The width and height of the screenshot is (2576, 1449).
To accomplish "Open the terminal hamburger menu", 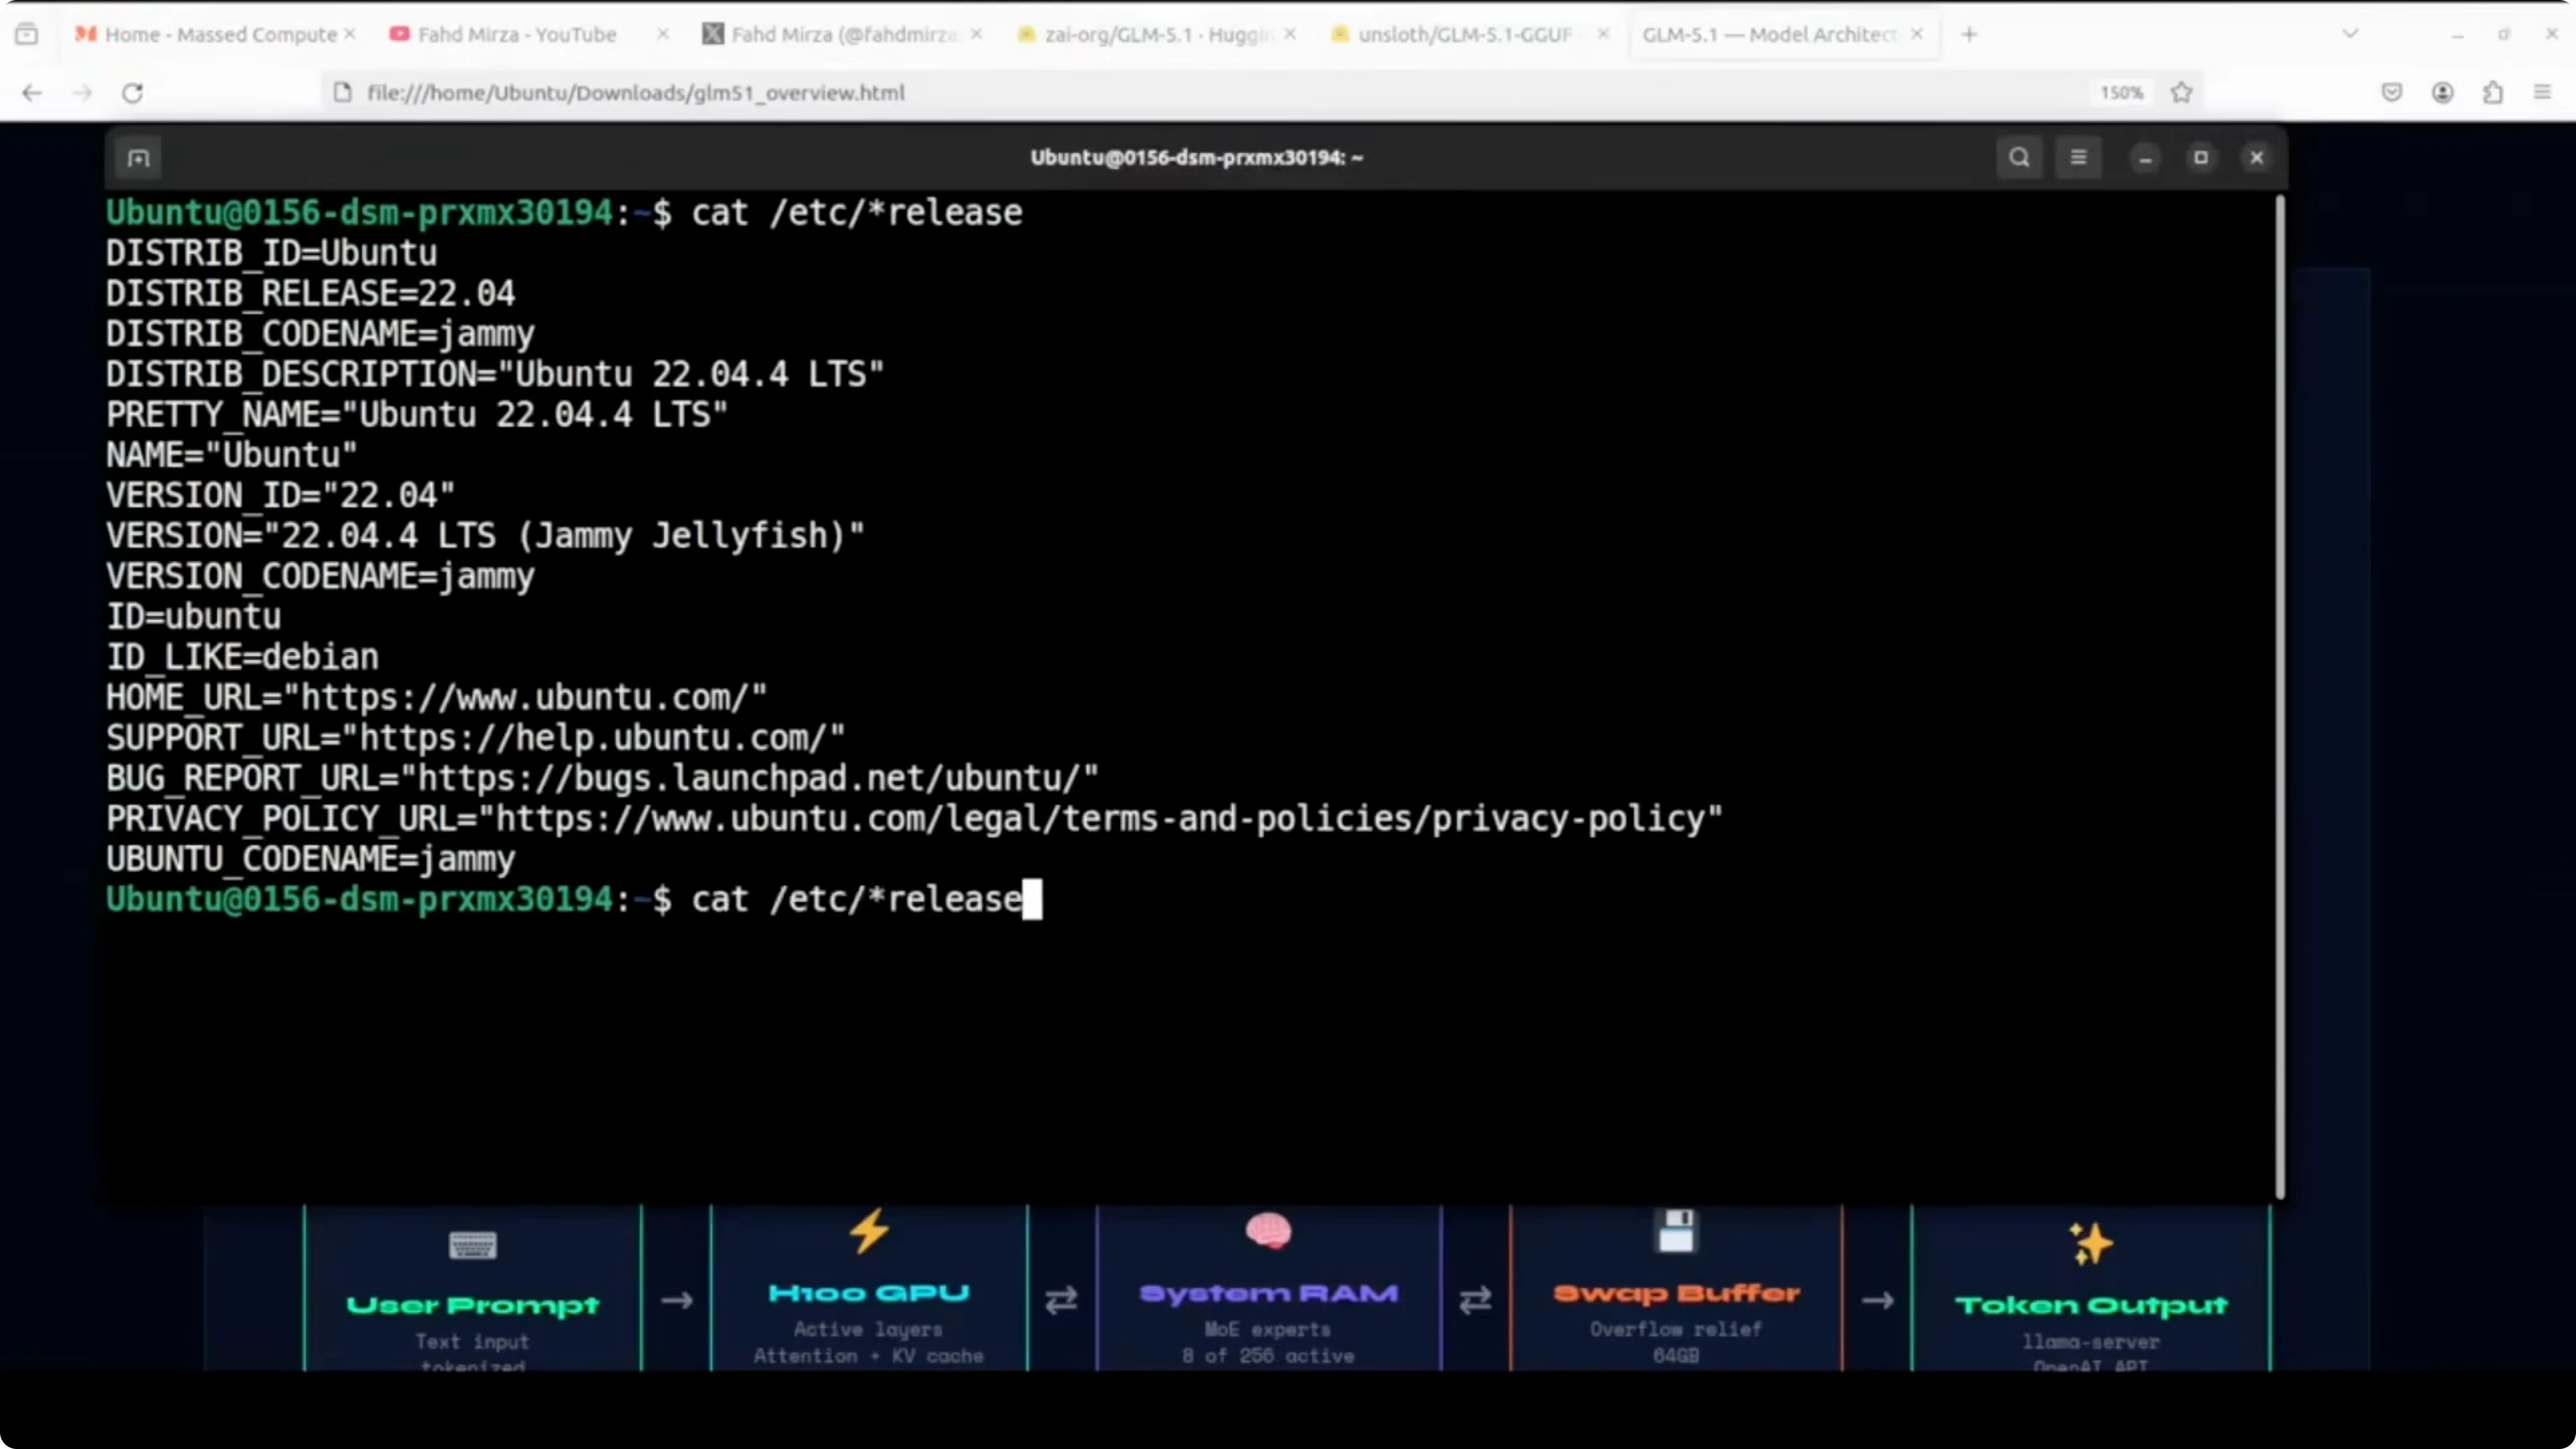I will click(x=2078, y=157).
